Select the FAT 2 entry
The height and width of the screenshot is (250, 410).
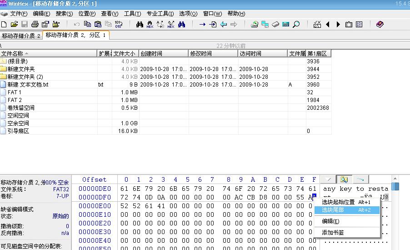pyautogui.click(x=165, y=100)
